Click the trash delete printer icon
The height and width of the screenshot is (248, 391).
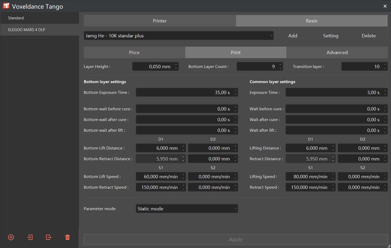click(x=68, y=237)
